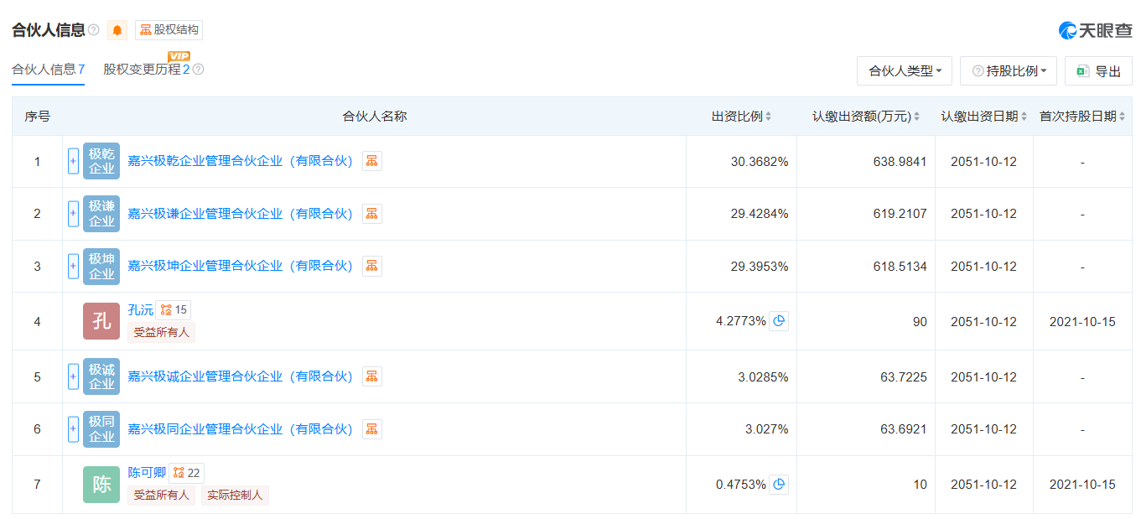
Task: Click the help icon beside 合伙人信息 title
Action: [94, 30]
